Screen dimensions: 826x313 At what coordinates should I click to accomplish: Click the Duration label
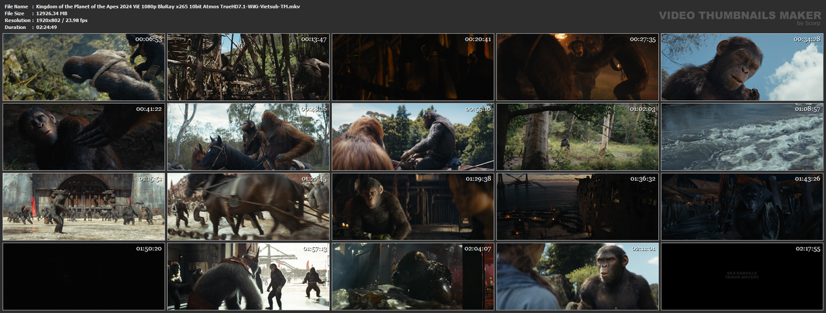click(x=15, y=27)
